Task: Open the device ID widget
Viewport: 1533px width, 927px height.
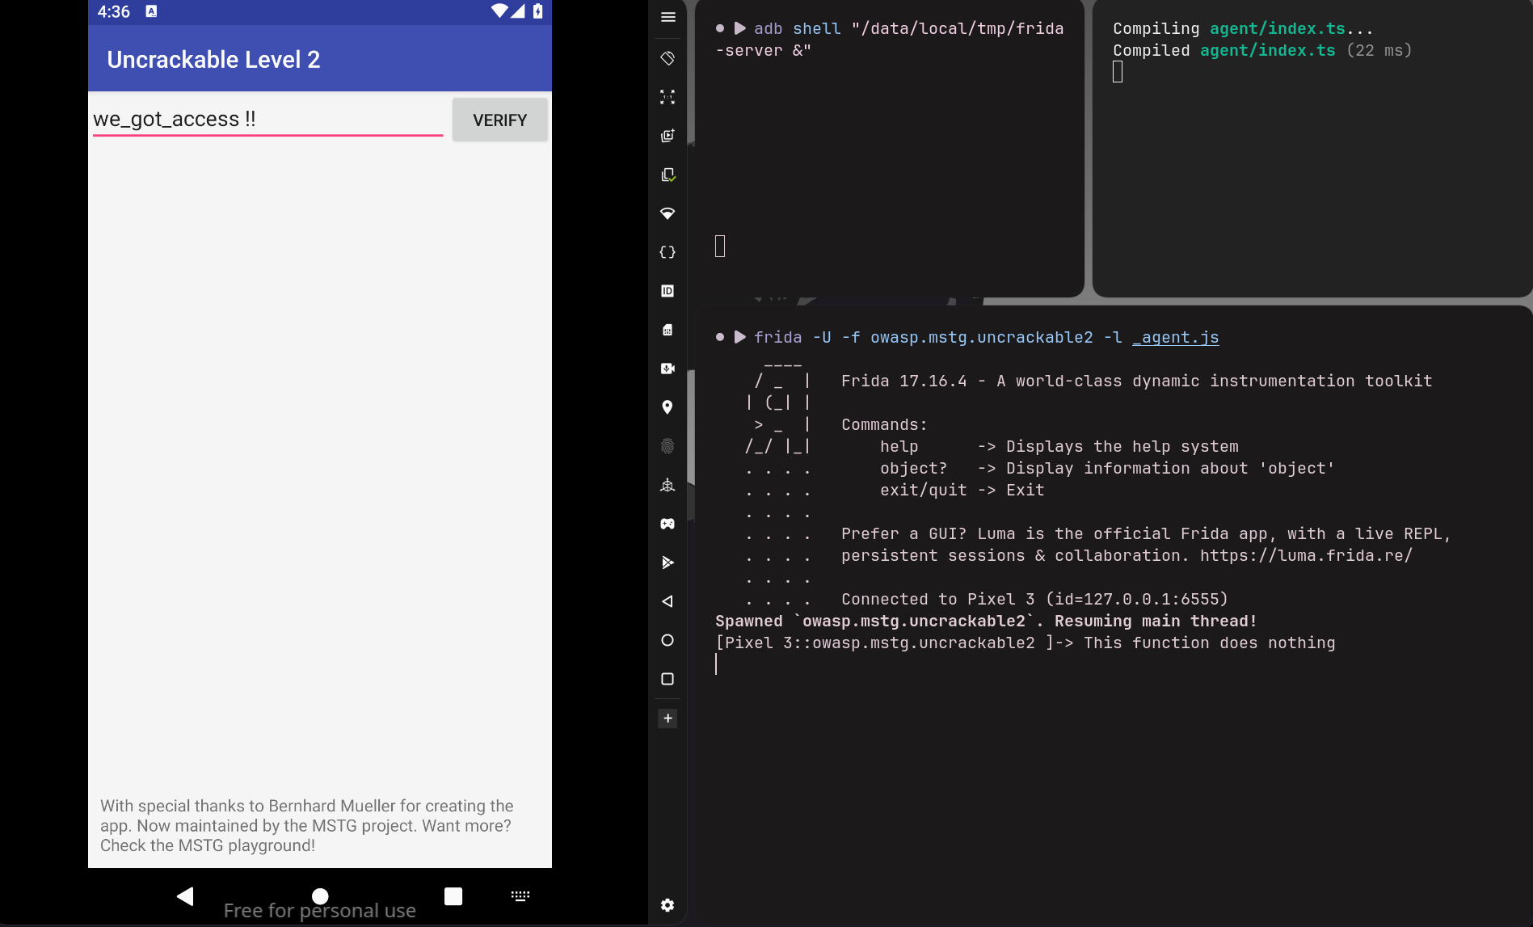Action: pyautogui.click(x=668, y=291)
